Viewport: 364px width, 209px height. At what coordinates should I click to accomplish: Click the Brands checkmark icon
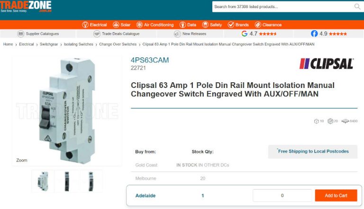[x=231, y=25]
